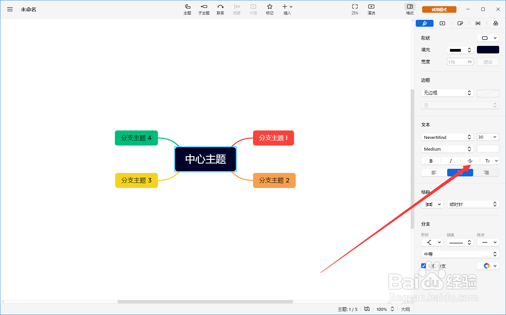This screenshot has height=315, width=506.
Task: Expand the border style dropdown showing 无边框
Action: click(x=447, y=92)
